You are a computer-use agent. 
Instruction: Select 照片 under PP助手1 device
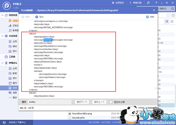13,78
